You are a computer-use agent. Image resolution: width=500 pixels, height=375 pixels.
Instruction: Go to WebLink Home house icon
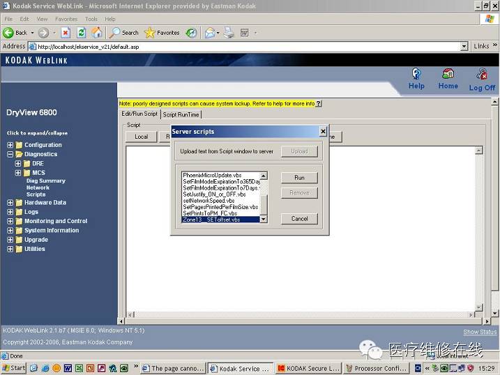[x=448, y=74]
